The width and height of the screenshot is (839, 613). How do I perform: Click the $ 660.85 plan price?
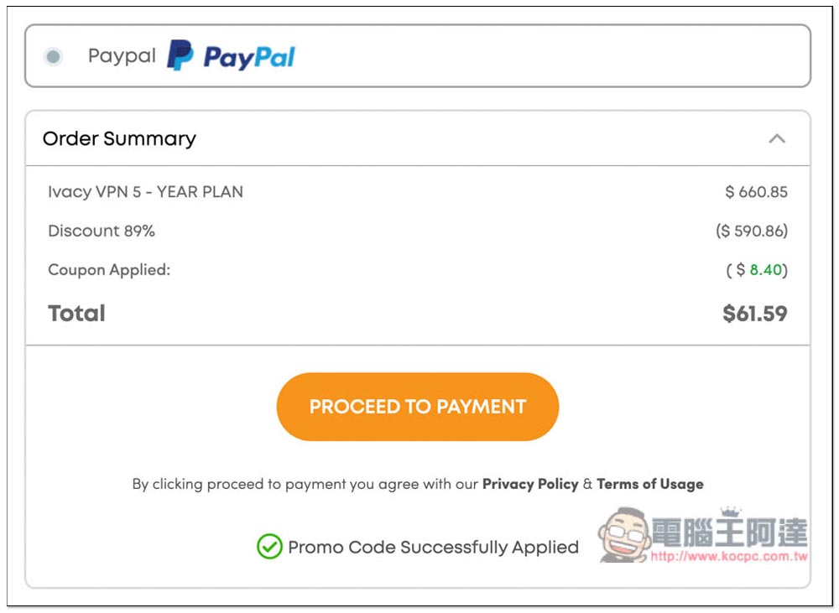click(x=756, y=191)
